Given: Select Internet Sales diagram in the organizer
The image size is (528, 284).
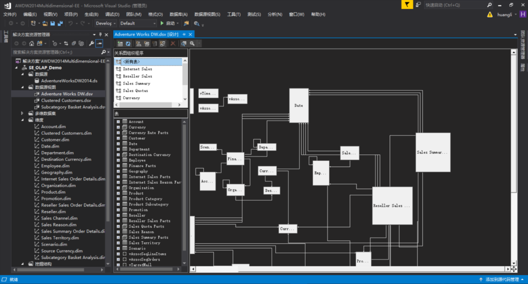Looking at the screenshot, I should coord(137,69).
